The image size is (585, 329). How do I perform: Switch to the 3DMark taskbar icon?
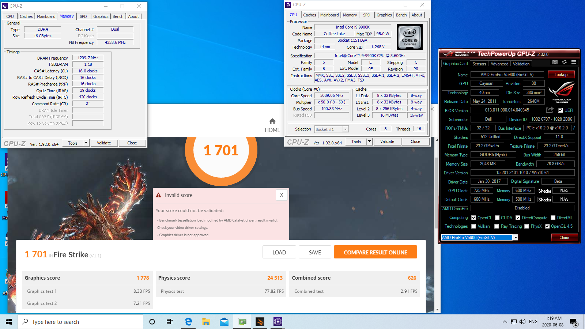(260, 322)
